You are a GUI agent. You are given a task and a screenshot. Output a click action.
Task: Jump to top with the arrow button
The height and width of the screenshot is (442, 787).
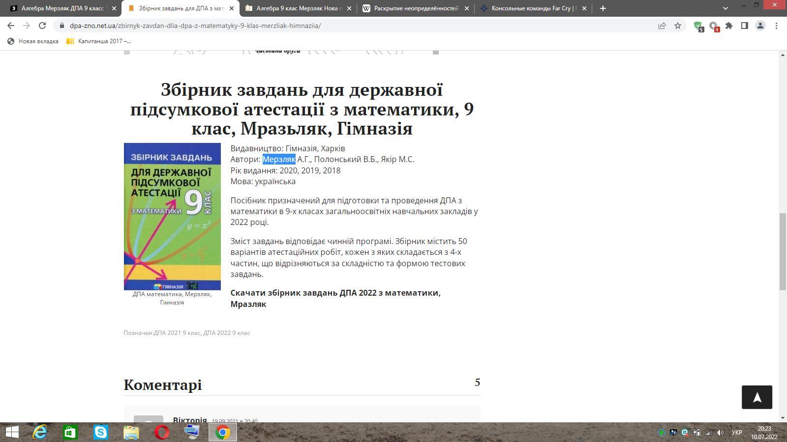(757, 397)
